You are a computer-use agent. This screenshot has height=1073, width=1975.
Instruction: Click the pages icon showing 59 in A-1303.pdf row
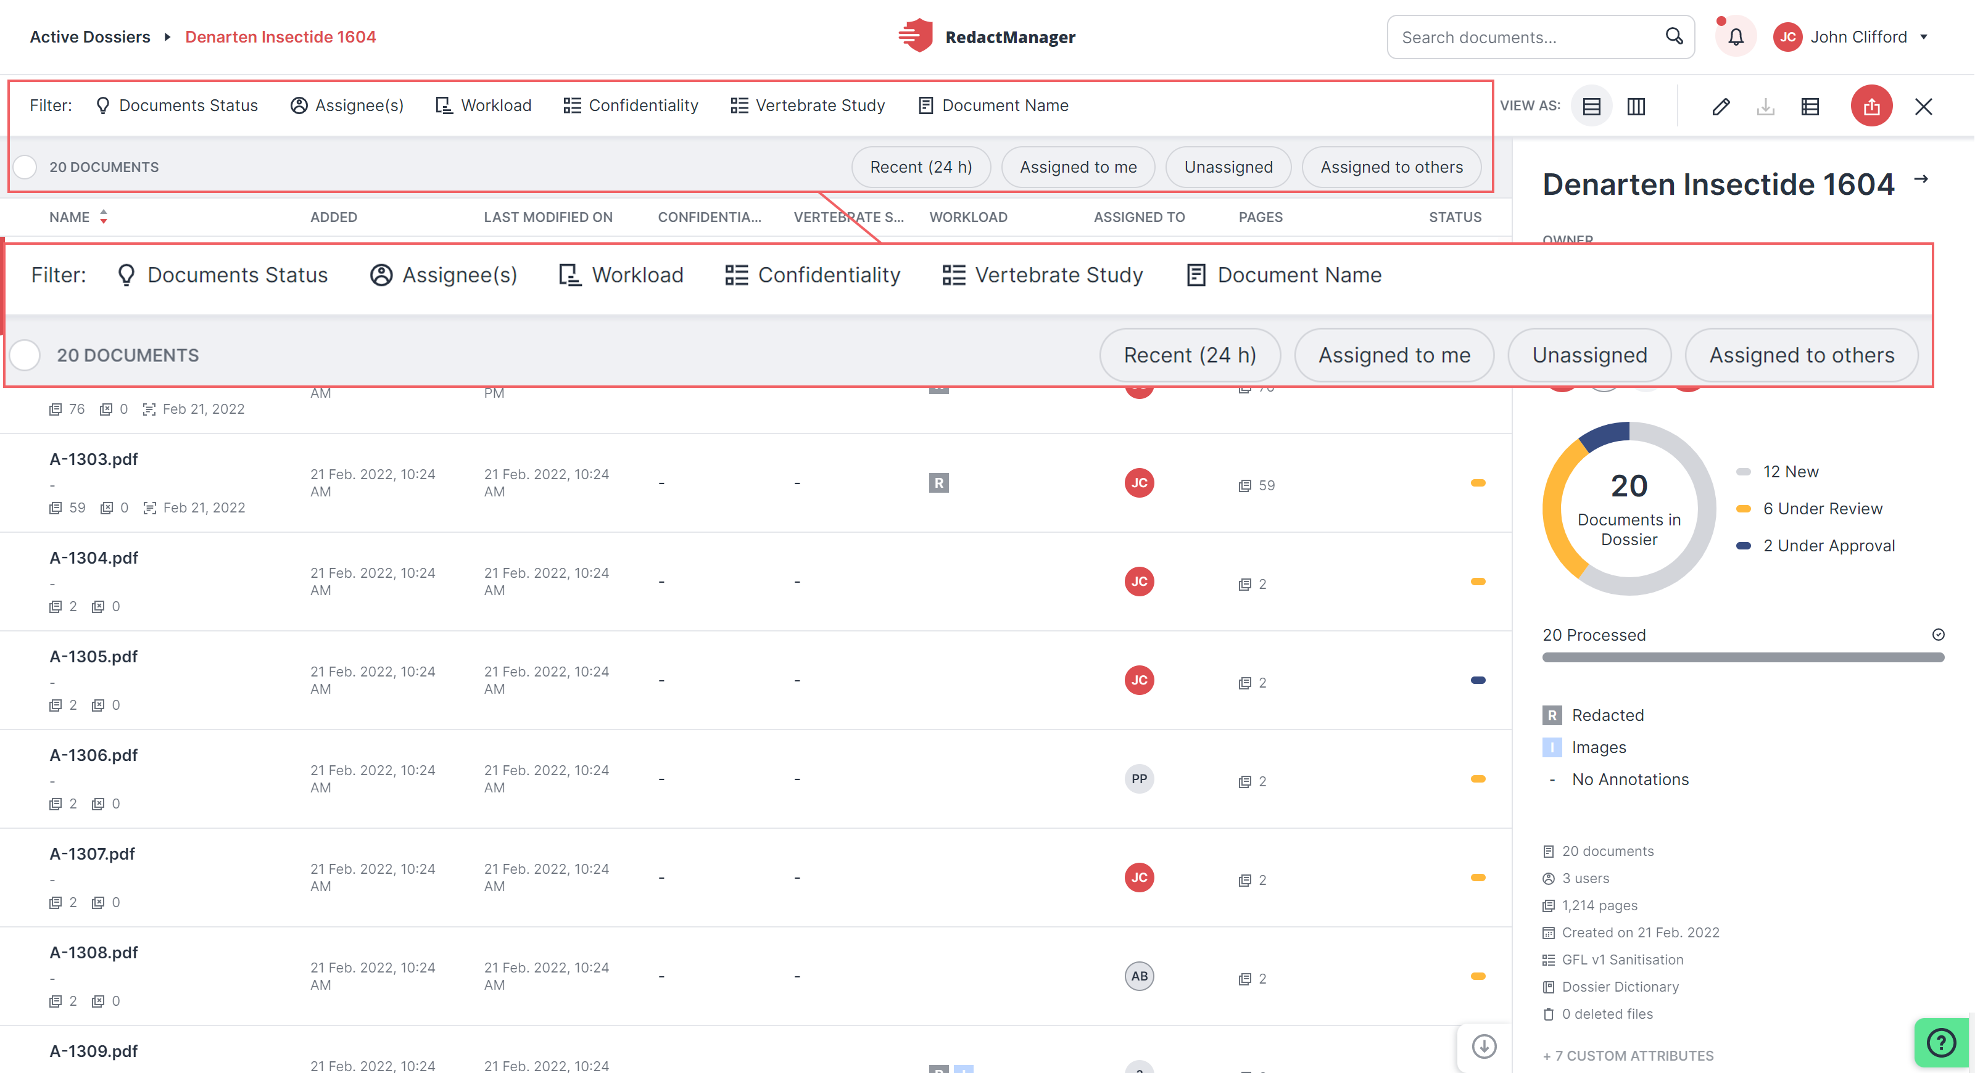point(1245,486)
